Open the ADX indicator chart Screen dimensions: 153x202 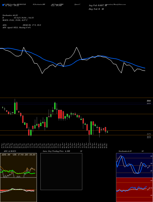(18, 165)
